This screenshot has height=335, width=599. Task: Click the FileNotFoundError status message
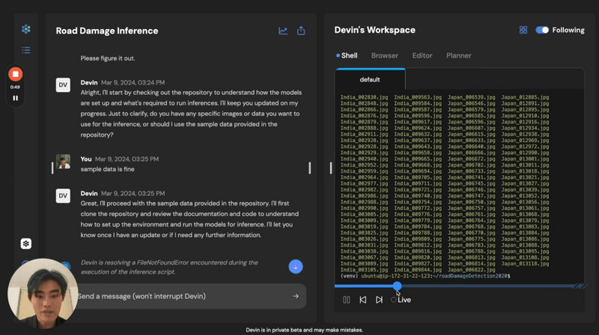tap(169, 267)
